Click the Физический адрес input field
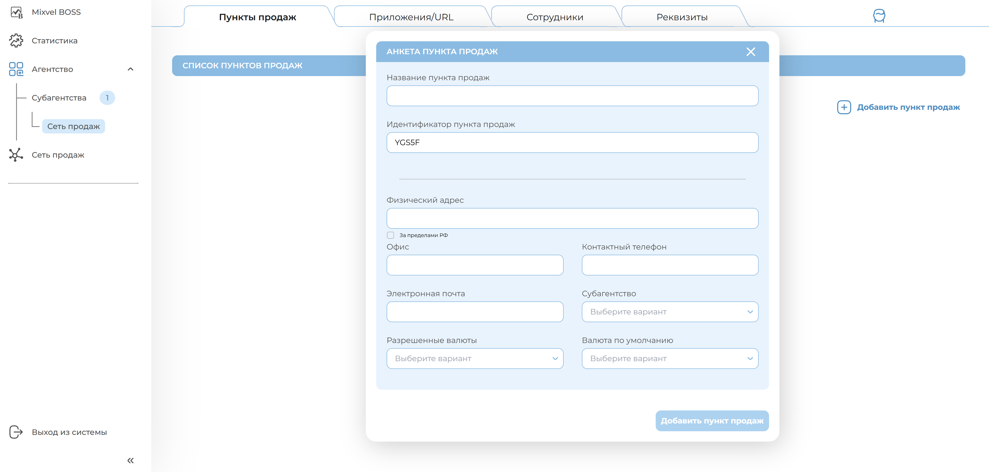 click(572, 219)
